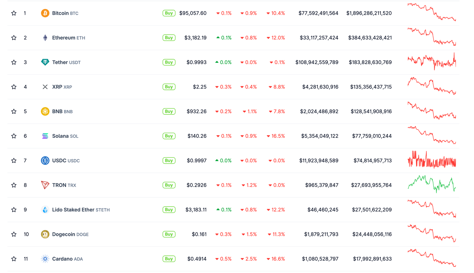Click the TRON TRX logo
The height and width of the screenshot is (273, 474).
click(45, 185)
